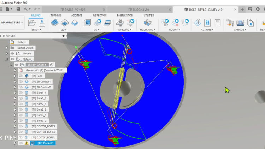Screen dimensions: 265x149
Task: Click the Undo arrow
Action: click(26, 9)
